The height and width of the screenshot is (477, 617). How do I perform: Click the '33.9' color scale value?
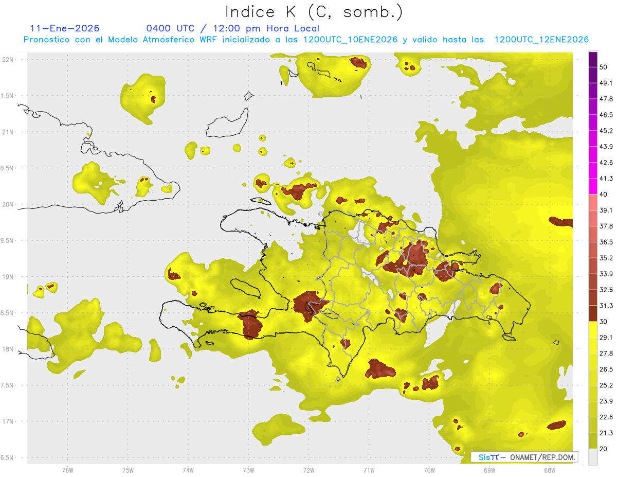[x=606, y=274]
